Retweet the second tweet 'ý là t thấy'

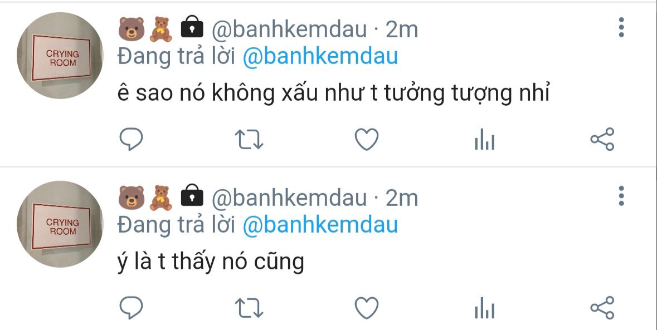tap(249, 308)
